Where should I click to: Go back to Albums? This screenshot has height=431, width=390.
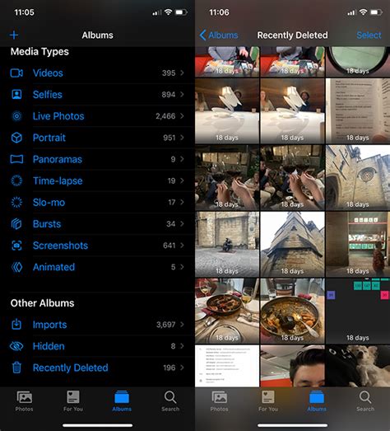(219, 35)
